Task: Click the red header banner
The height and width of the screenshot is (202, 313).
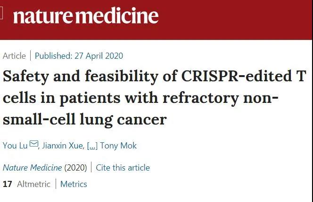Action: coord(156,20)
